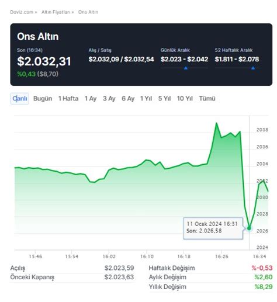Viewport: 277px width, 302px height.
Task: Select the 1 Hafta range
Action: [x=68, y=99]
